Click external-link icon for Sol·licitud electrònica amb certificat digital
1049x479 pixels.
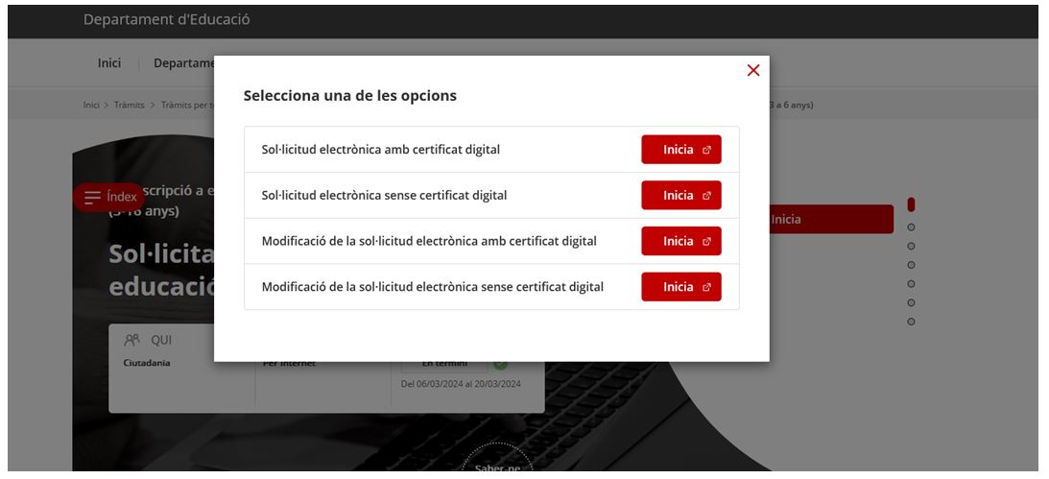point(706,150)
